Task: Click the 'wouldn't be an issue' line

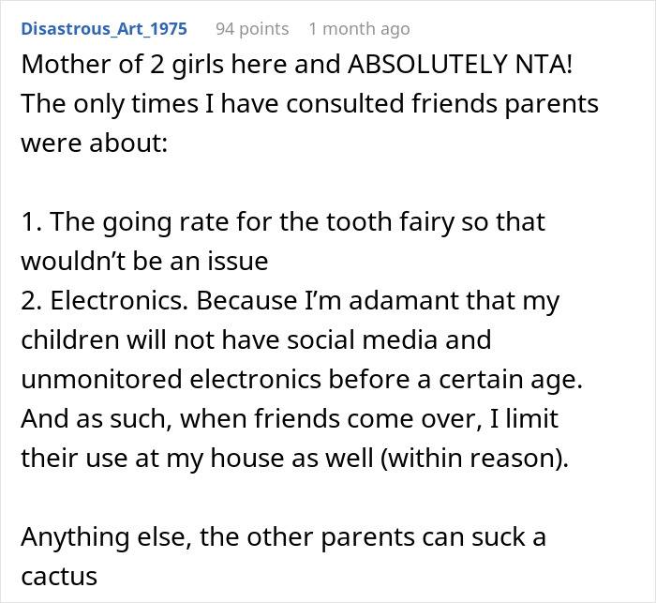Action: [x=144, y=260]
